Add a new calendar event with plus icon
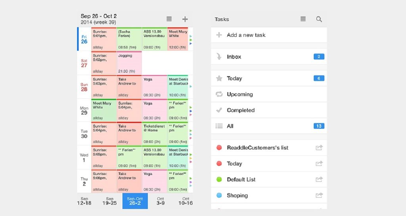The height and width of the screenshot is (216, 406). click(x=185, y=19)
